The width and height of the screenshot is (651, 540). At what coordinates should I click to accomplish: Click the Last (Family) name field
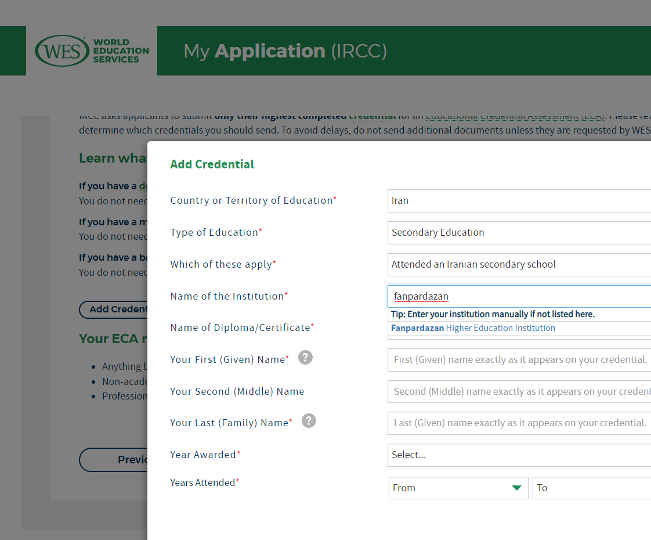coord(519,423)
